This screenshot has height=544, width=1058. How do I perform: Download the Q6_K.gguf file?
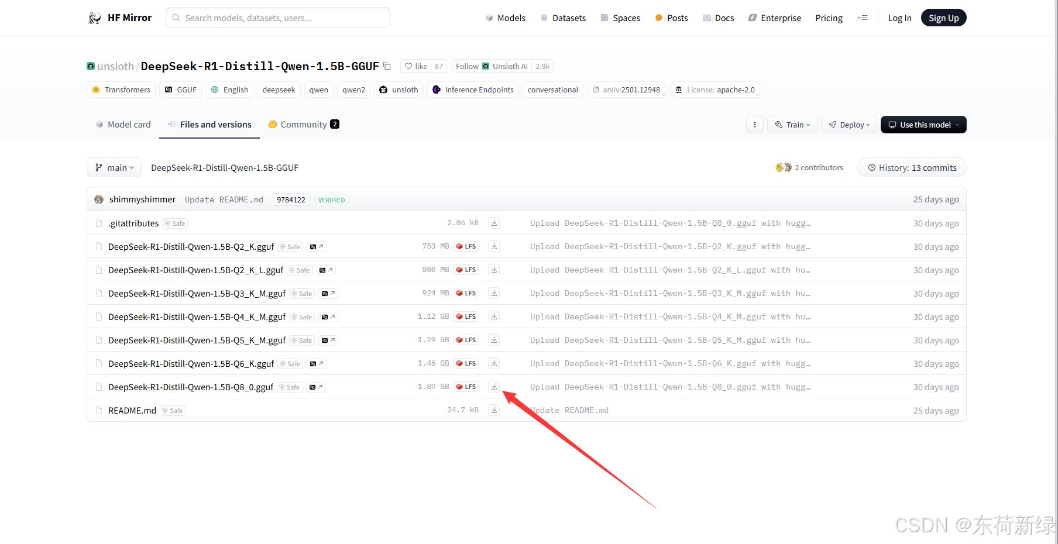coord(494,363)
